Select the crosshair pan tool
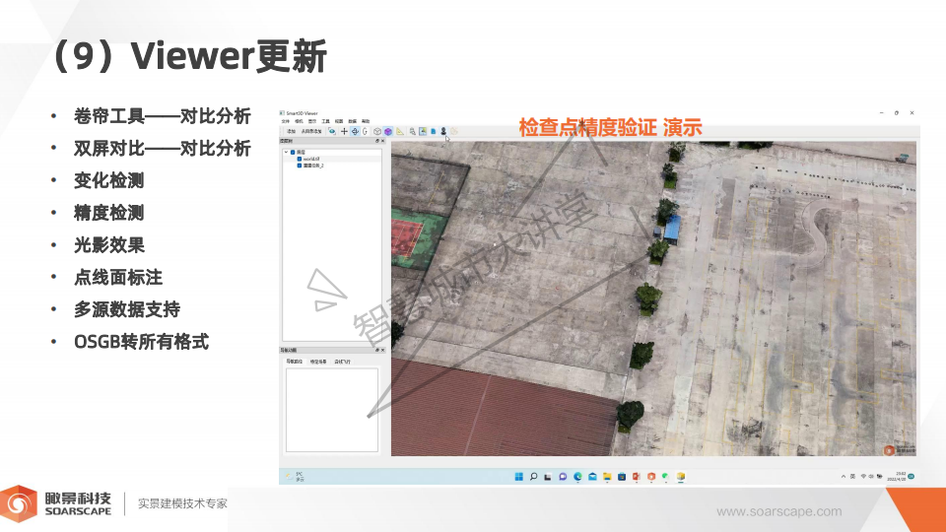 point(345,131)
